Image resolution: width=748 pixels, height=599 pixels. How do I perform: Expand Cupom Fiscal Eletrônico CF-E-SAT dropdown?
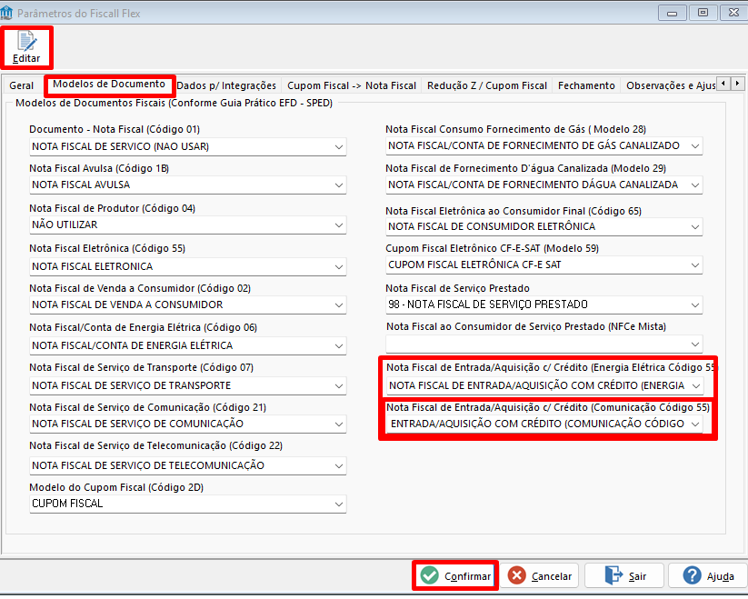click(695, 265)
